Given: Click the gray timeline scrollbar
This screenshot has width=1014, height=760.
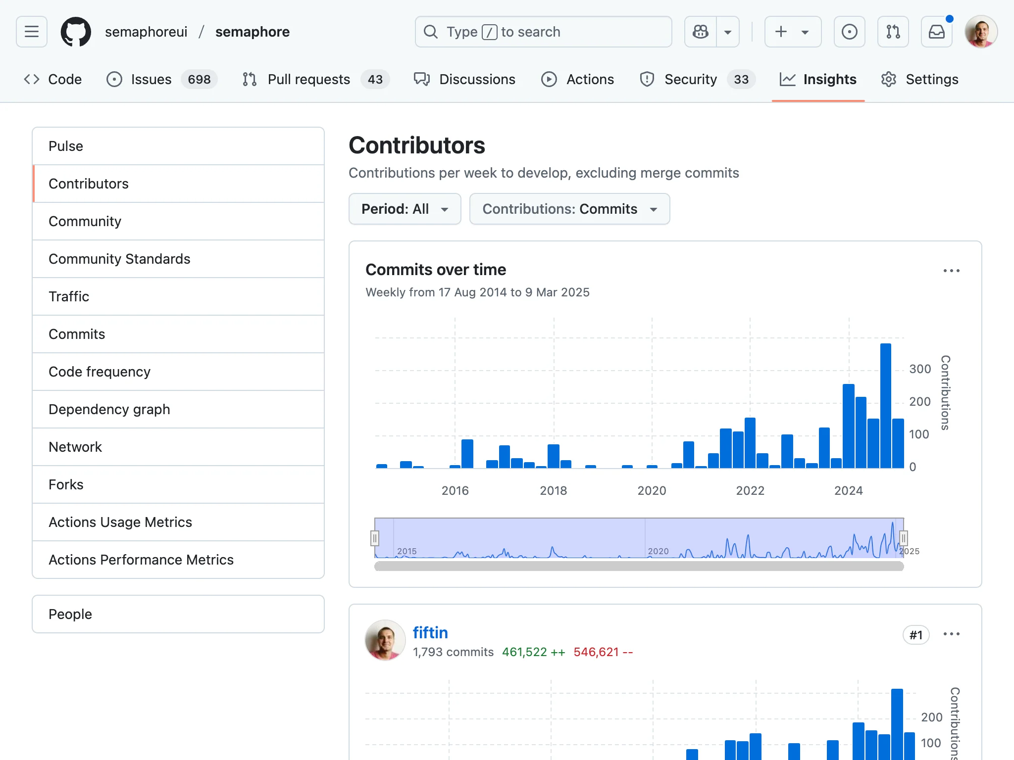Looking at the screenshot, I should coord(639,566).
